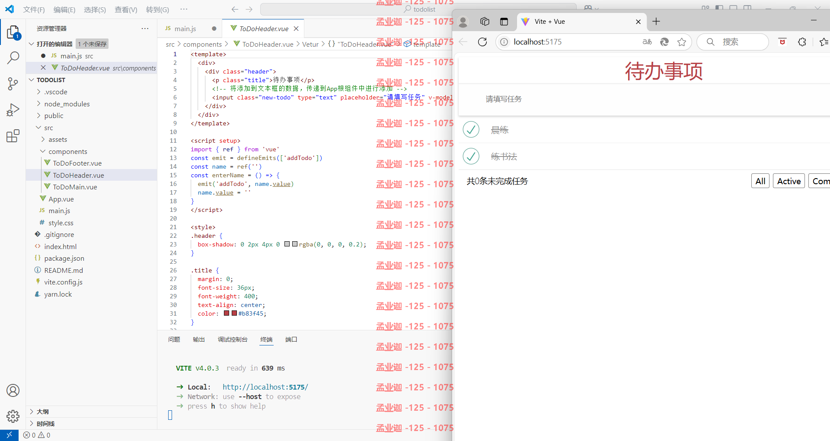
Task: Open the 编辑(E) menu
Action: pyautogui.click(x=64, y=10)
